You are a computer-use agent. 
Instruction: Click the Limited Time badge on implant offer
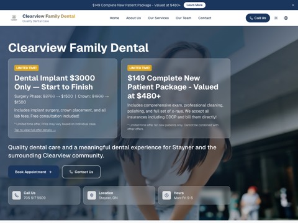point(27,68)
